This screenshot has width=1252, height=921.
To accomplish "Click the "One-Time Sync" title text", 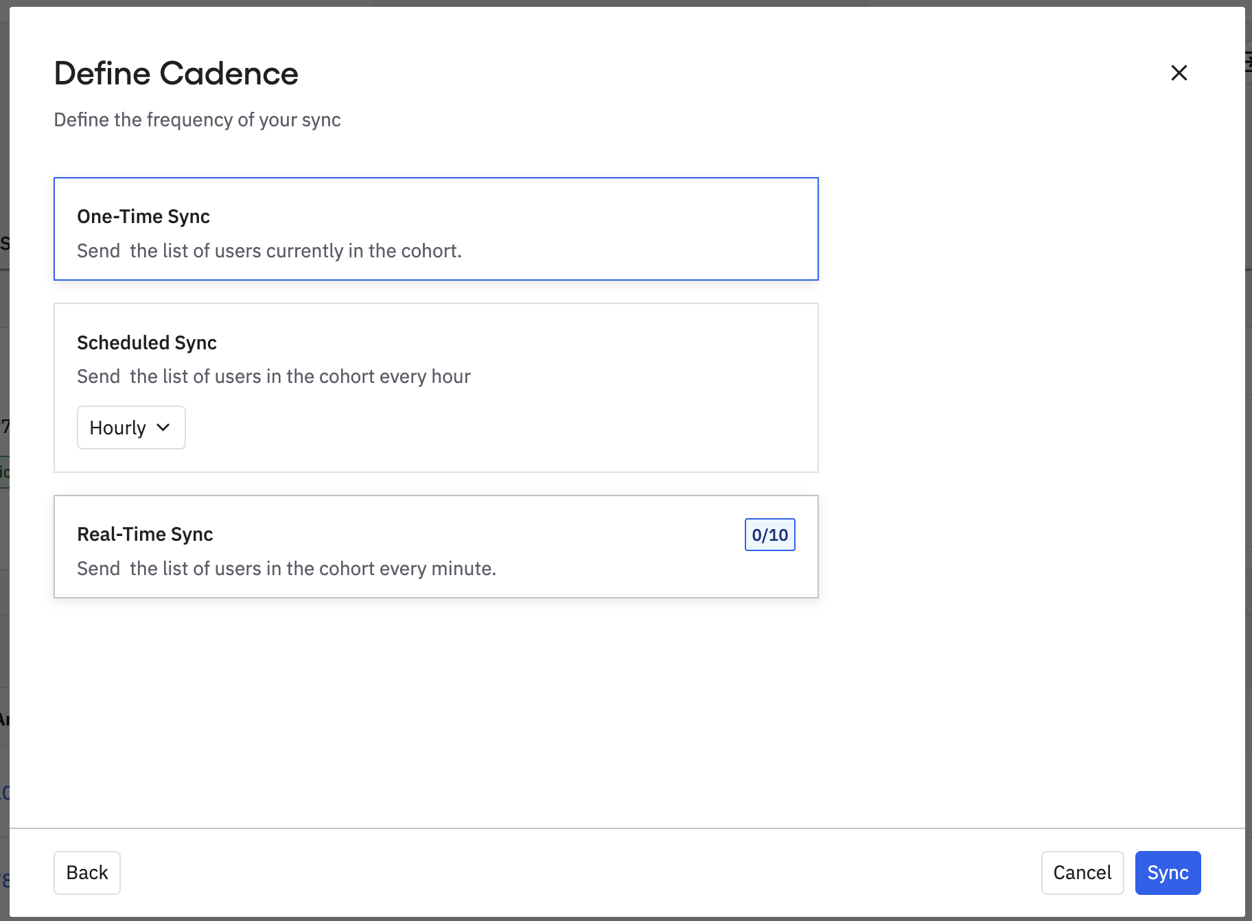I will click(x=143, y=217).
